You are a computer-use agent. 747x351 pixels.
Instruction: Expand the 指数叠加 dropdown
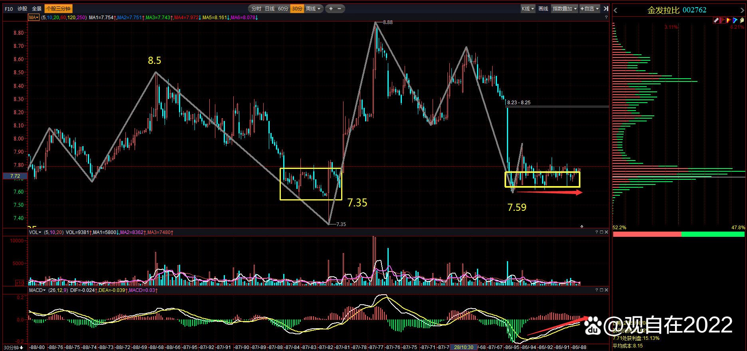pos(564,8)
